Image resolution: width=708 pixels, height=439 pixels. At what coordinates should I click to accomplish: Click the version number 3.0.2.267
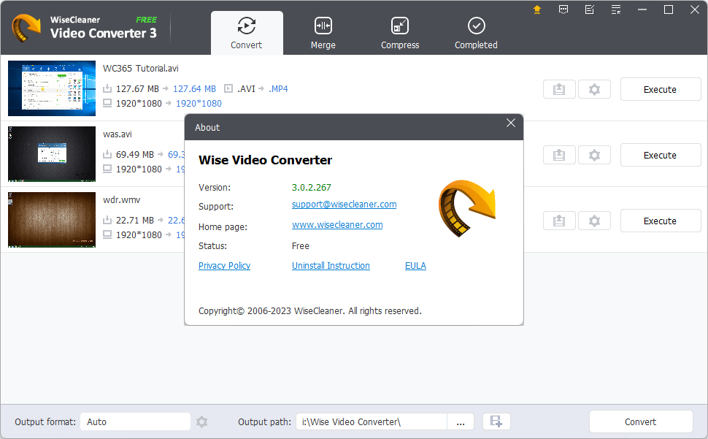coord(312,188)
